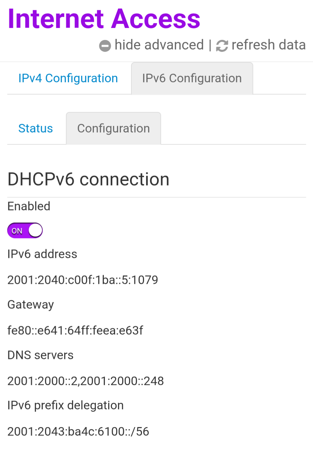313x454 pixels.
Task: Click the DHCPv6 connection section heading
Action: pyautogui.click(x=88, y=179)
